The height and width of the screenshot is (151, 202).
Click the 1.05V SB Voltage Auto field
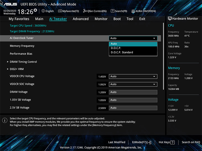133,100
